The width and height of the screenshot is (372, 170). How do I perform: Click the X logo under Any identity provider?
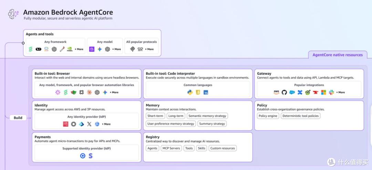pyautogui.click(x=89, y=124)
